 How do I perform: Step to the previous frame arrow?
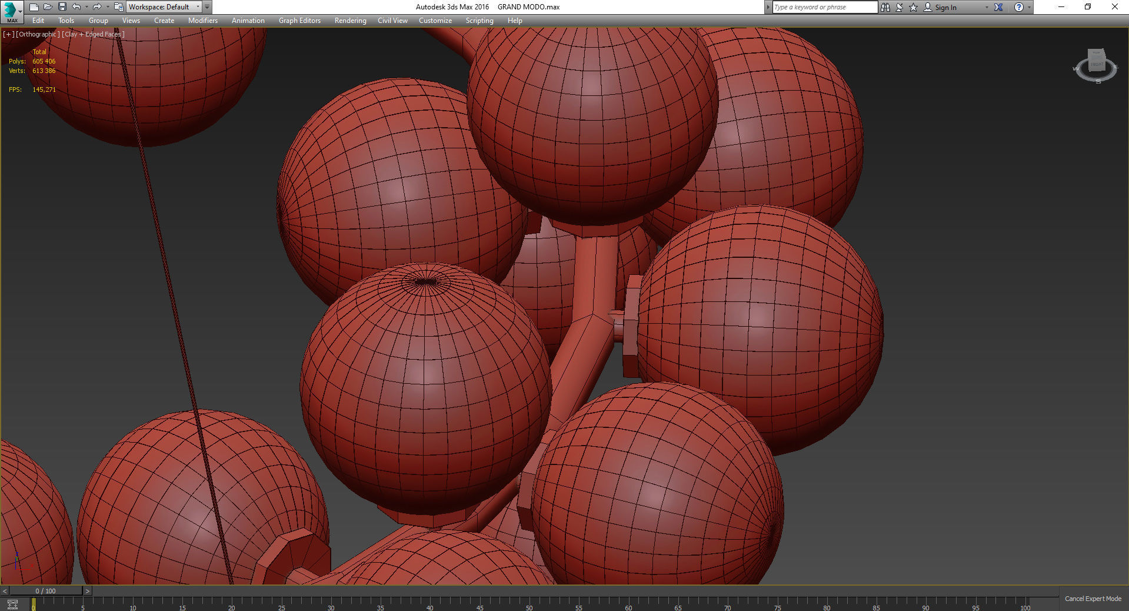(5, 590)
